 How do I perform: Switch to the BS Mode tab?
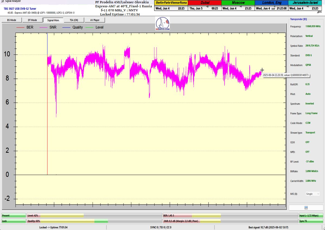(x=11, y=20)
